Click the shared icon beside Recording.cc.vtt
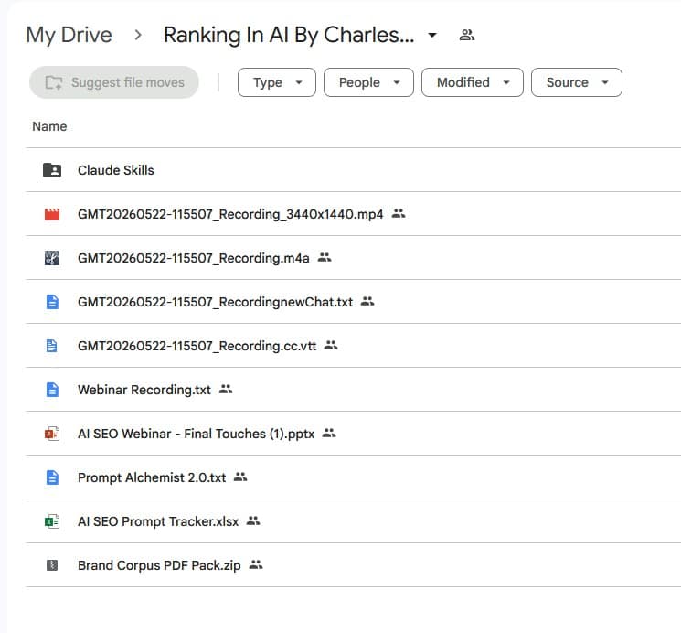Screen dimensions: 681x633 (331, 345)
